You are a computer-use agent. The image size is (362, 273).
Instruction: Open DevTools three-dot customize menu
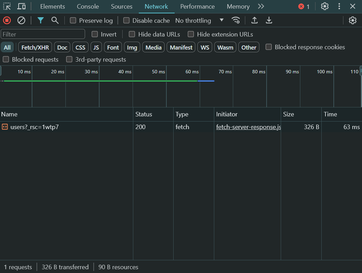coord(339,6)
